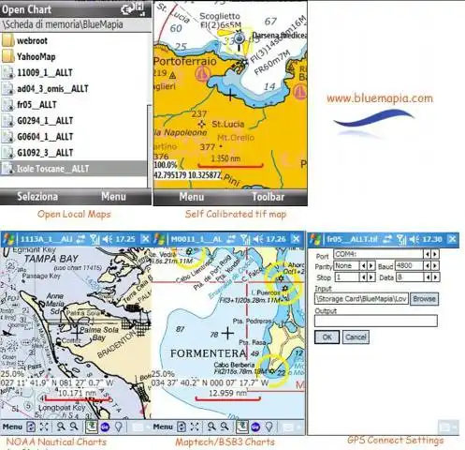This screenshot has height=450, width=465.
Task: Click waypoint pin icon in Formentera toolbar
Action: pos(269,427)
